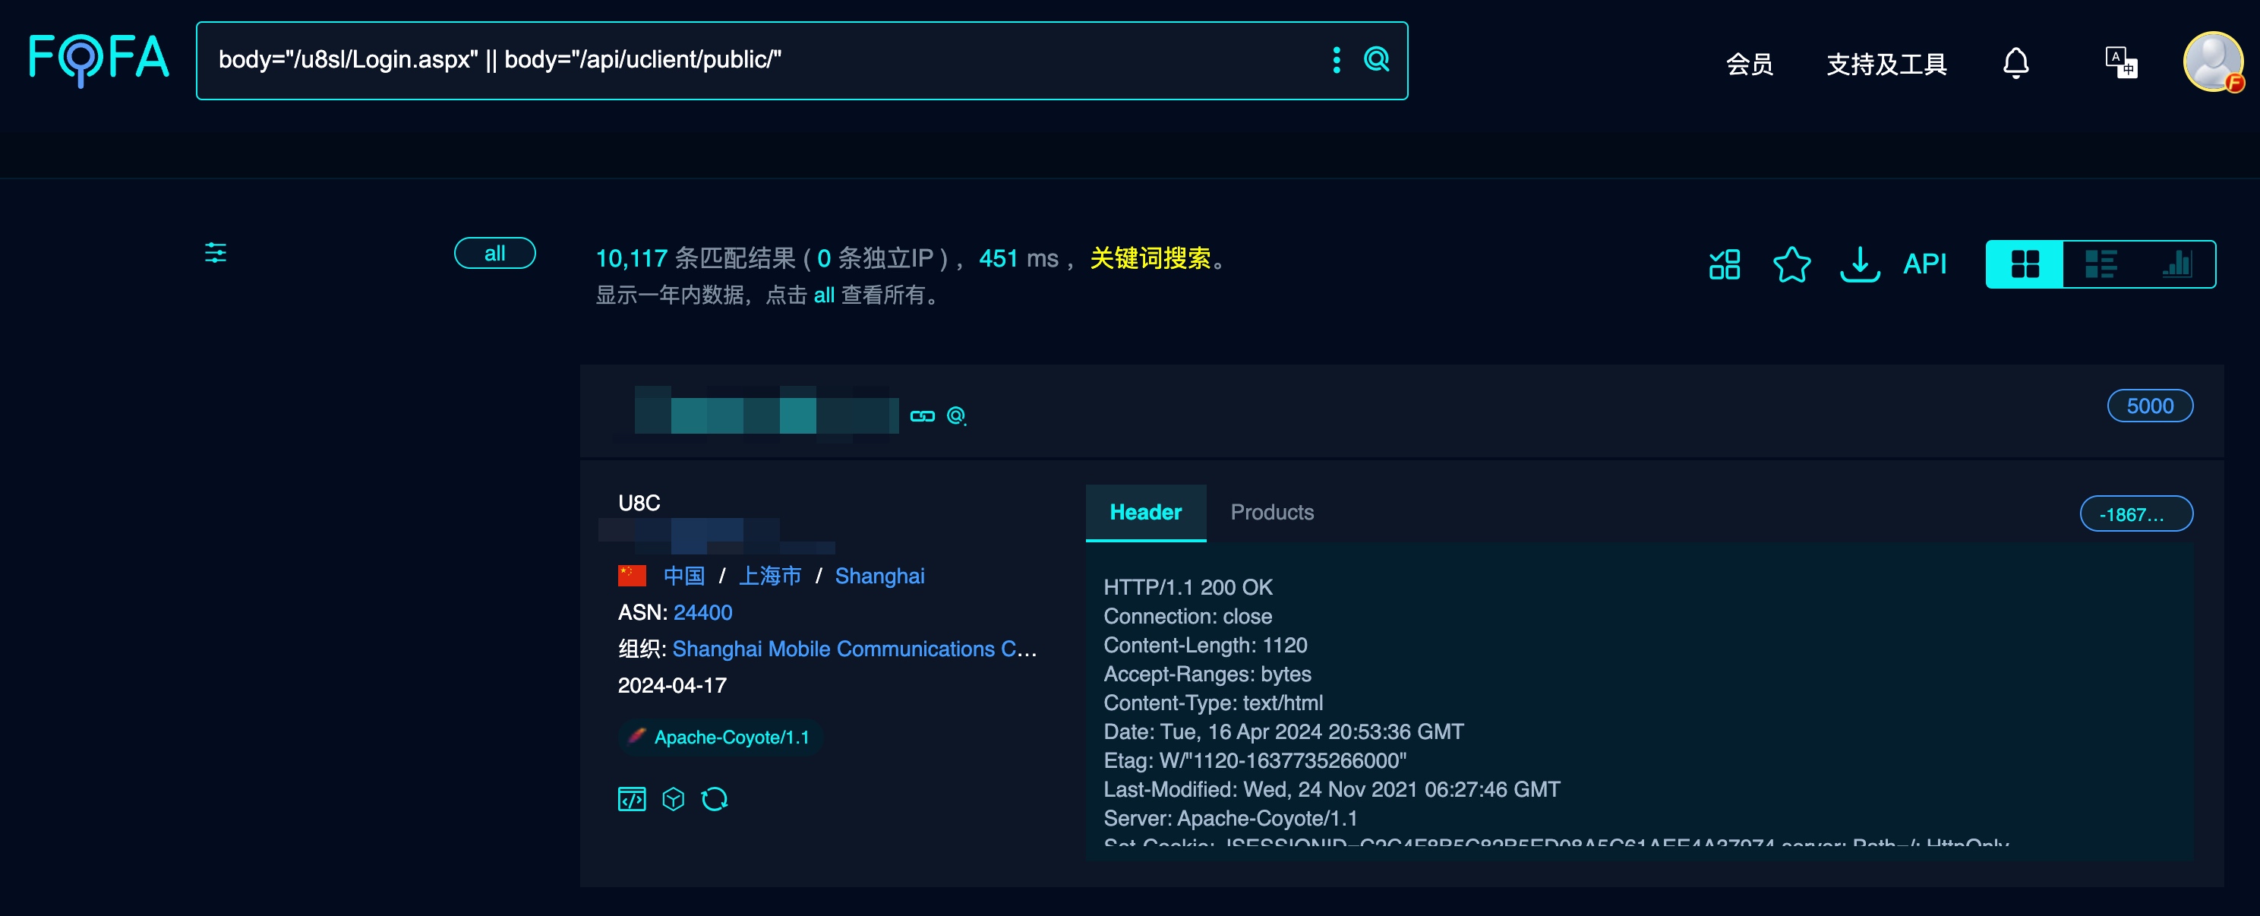Star this search query as favorite
This screenshot has width=2260, height=916.
point(1791,265)
